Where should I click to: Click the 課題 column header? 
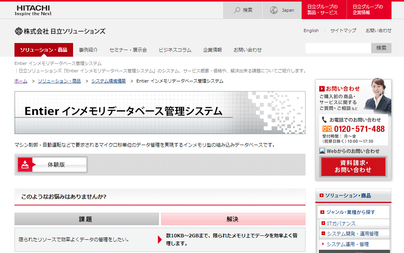87,219
